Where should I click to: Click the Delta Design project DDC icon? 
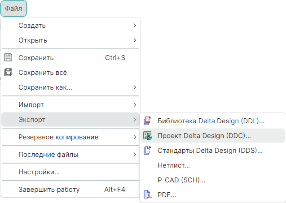click(x=147, y=135)
